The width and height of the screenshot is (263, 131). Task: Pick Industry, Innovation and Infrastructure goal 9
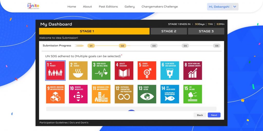tap(55, 94)
